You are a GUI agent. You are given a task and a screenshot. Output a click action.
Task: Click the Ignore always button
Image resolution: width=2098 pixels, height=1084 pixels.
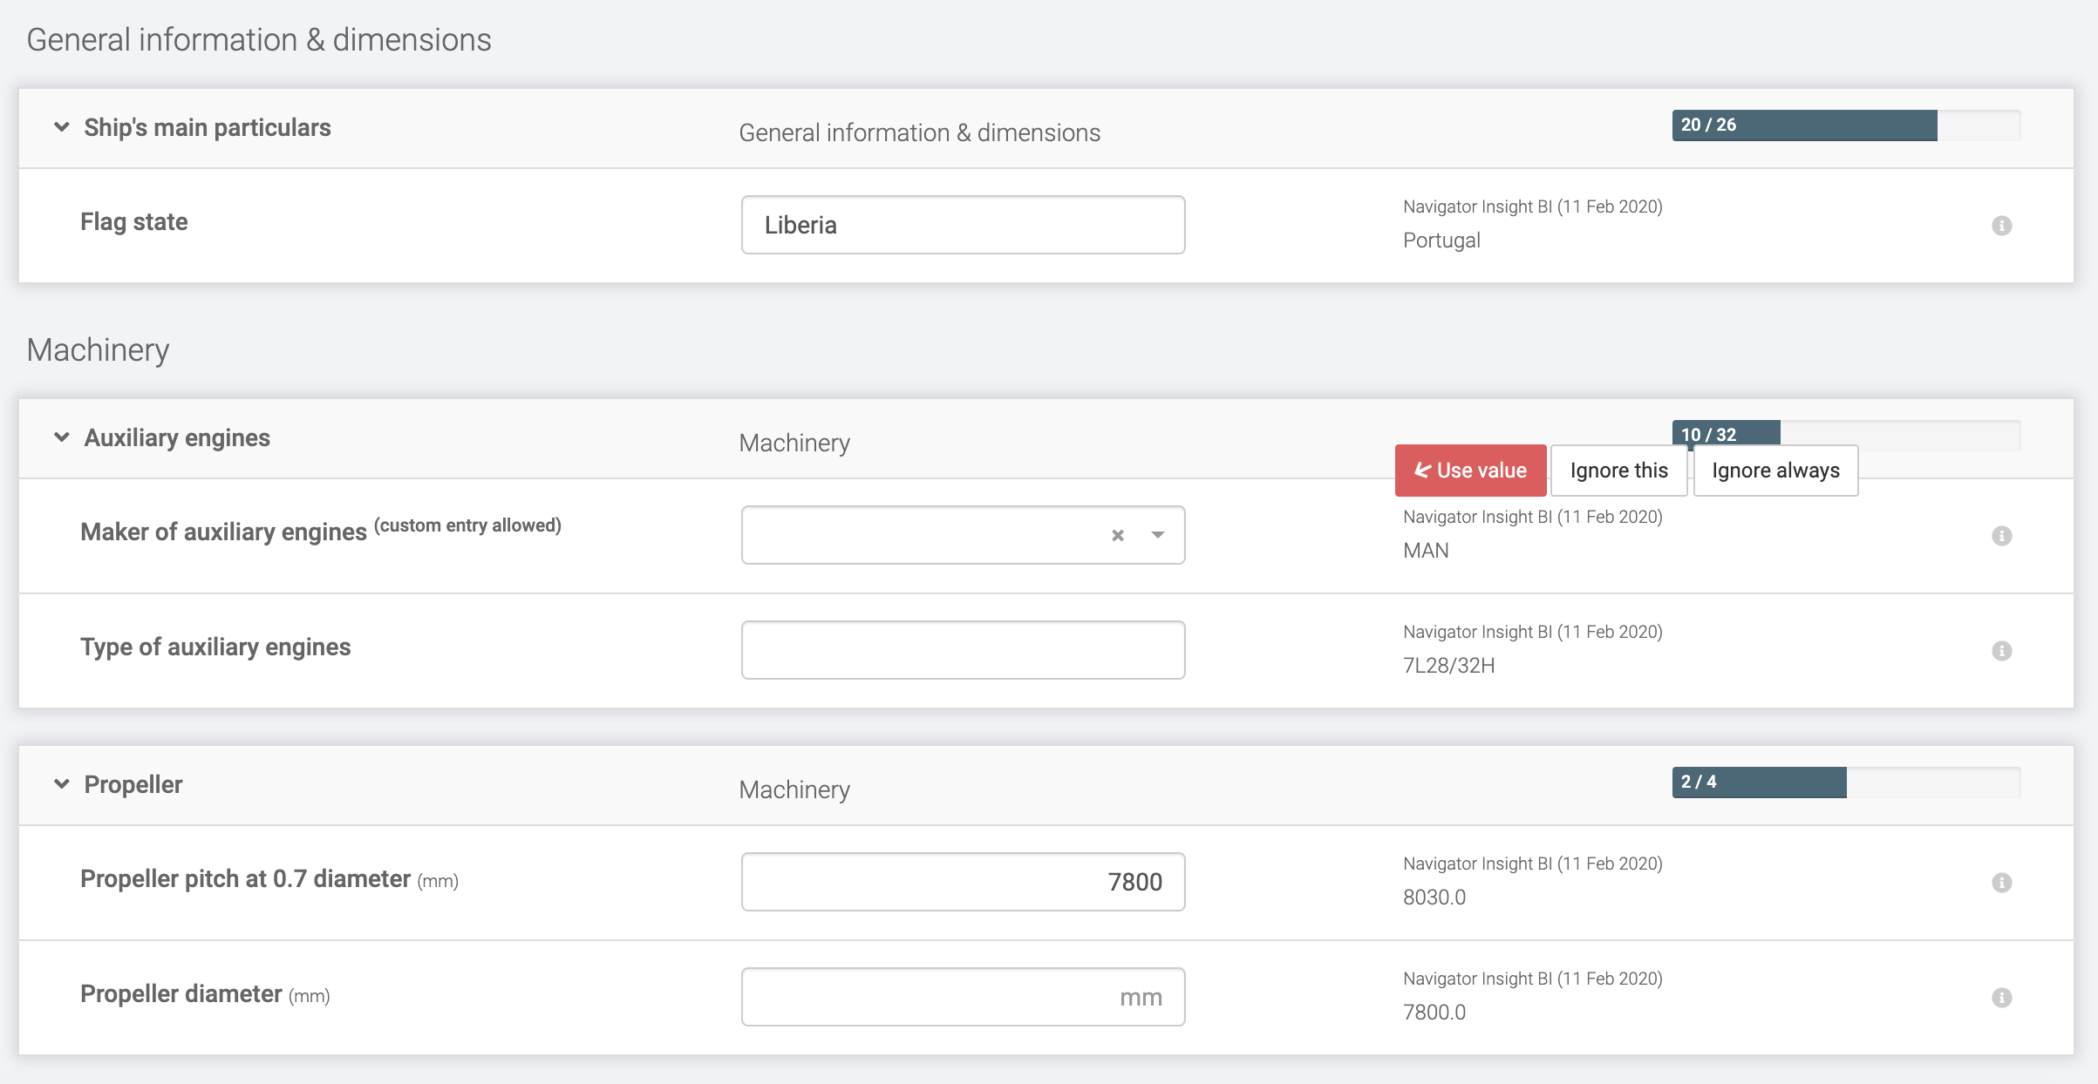click(x=1775, y=471)
